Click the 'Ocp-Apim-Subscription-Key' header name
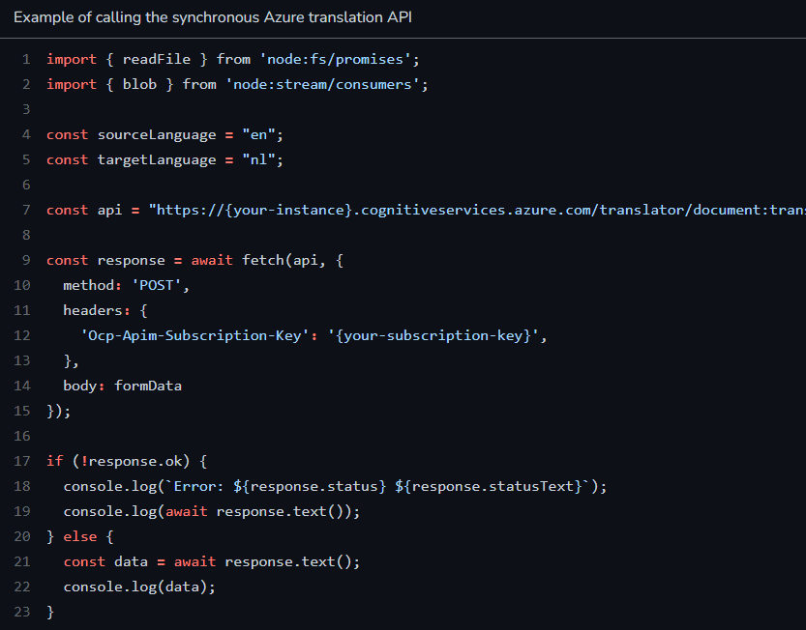The height and width of the screenshot is (630, 806). (x=191, y=335)
